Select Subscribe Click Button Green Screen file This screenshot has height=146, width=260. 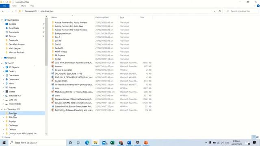[74, 106]
